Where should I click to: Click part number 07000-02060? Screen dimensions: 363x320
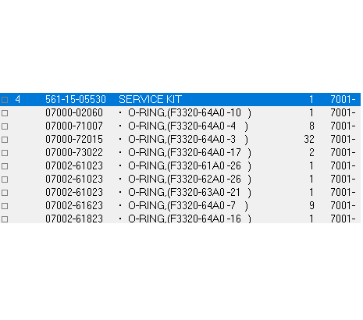74,112
